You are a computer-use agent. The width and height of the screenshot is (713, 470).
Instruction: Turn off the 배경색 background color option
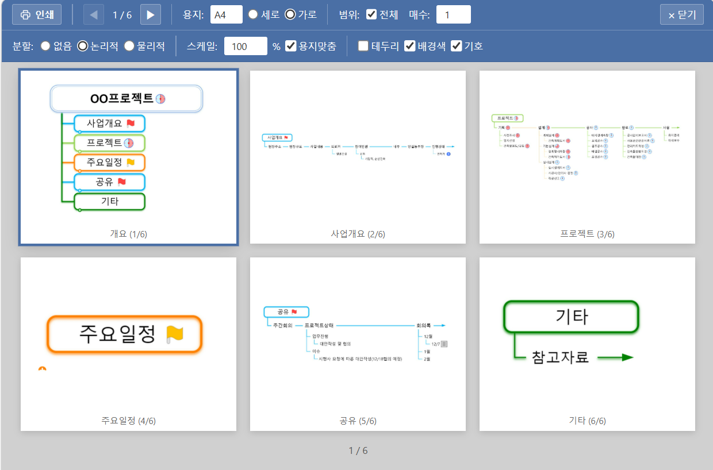click(409, 46)
